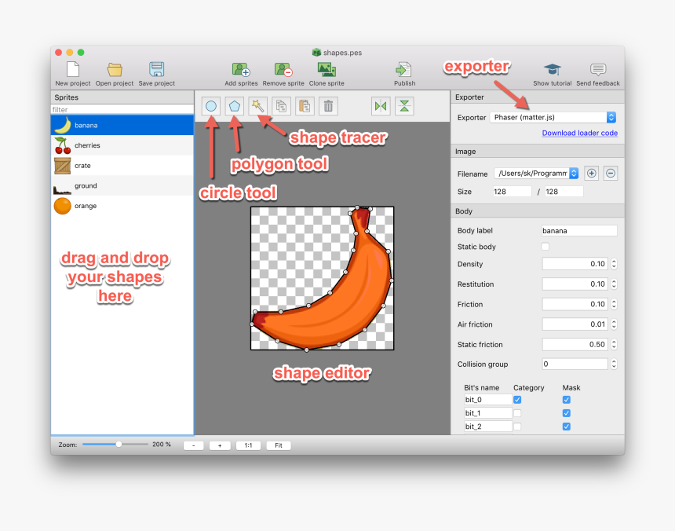Click the copy shape icon

tap(281, 106)
